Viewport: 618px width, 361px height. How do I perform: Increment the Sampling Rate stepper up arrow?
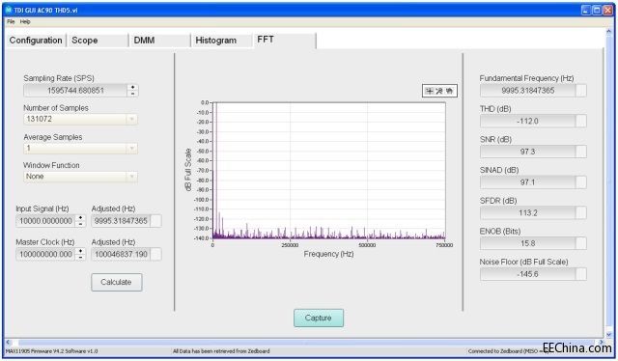(x=133, y=88)
